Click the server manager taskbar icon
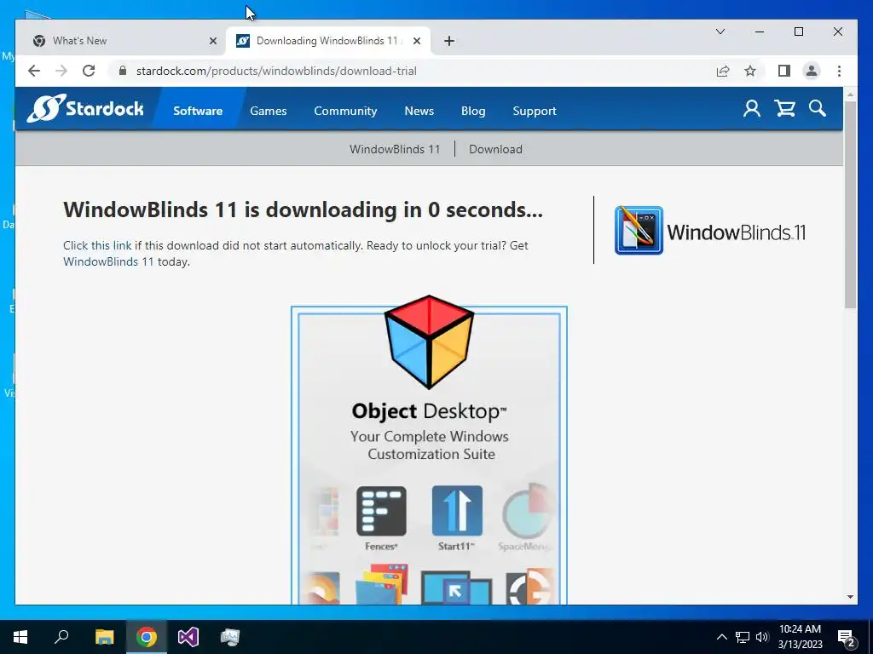 click(230, 637)
